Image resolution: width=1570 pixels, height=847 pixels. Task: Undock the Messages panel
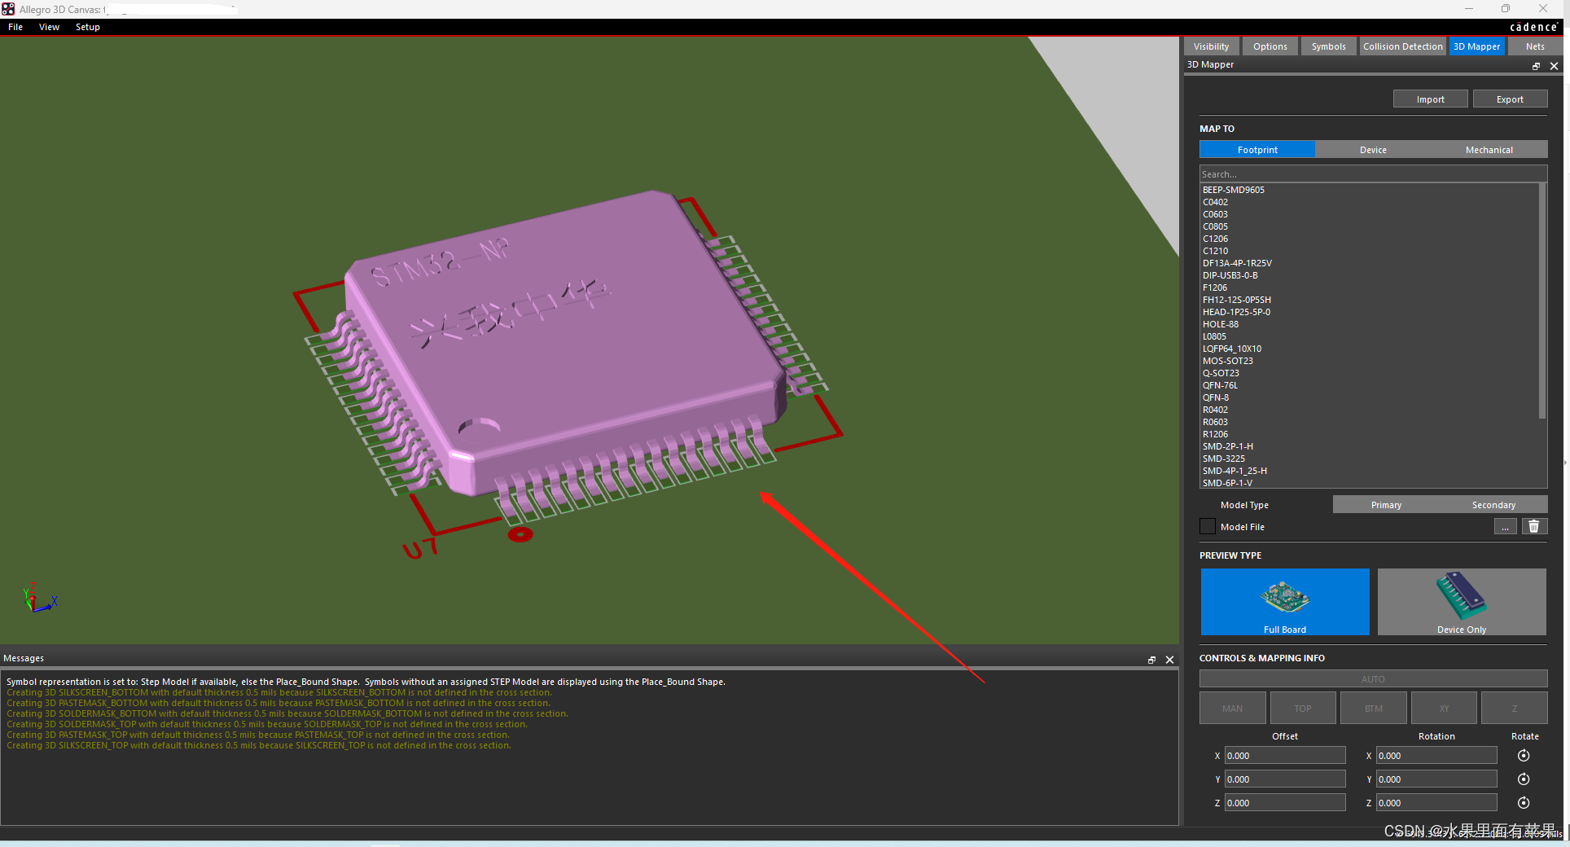[x=1151, y=660]
